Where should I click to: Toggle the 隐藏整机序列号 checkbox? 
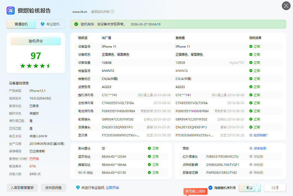tap(210, 188)
